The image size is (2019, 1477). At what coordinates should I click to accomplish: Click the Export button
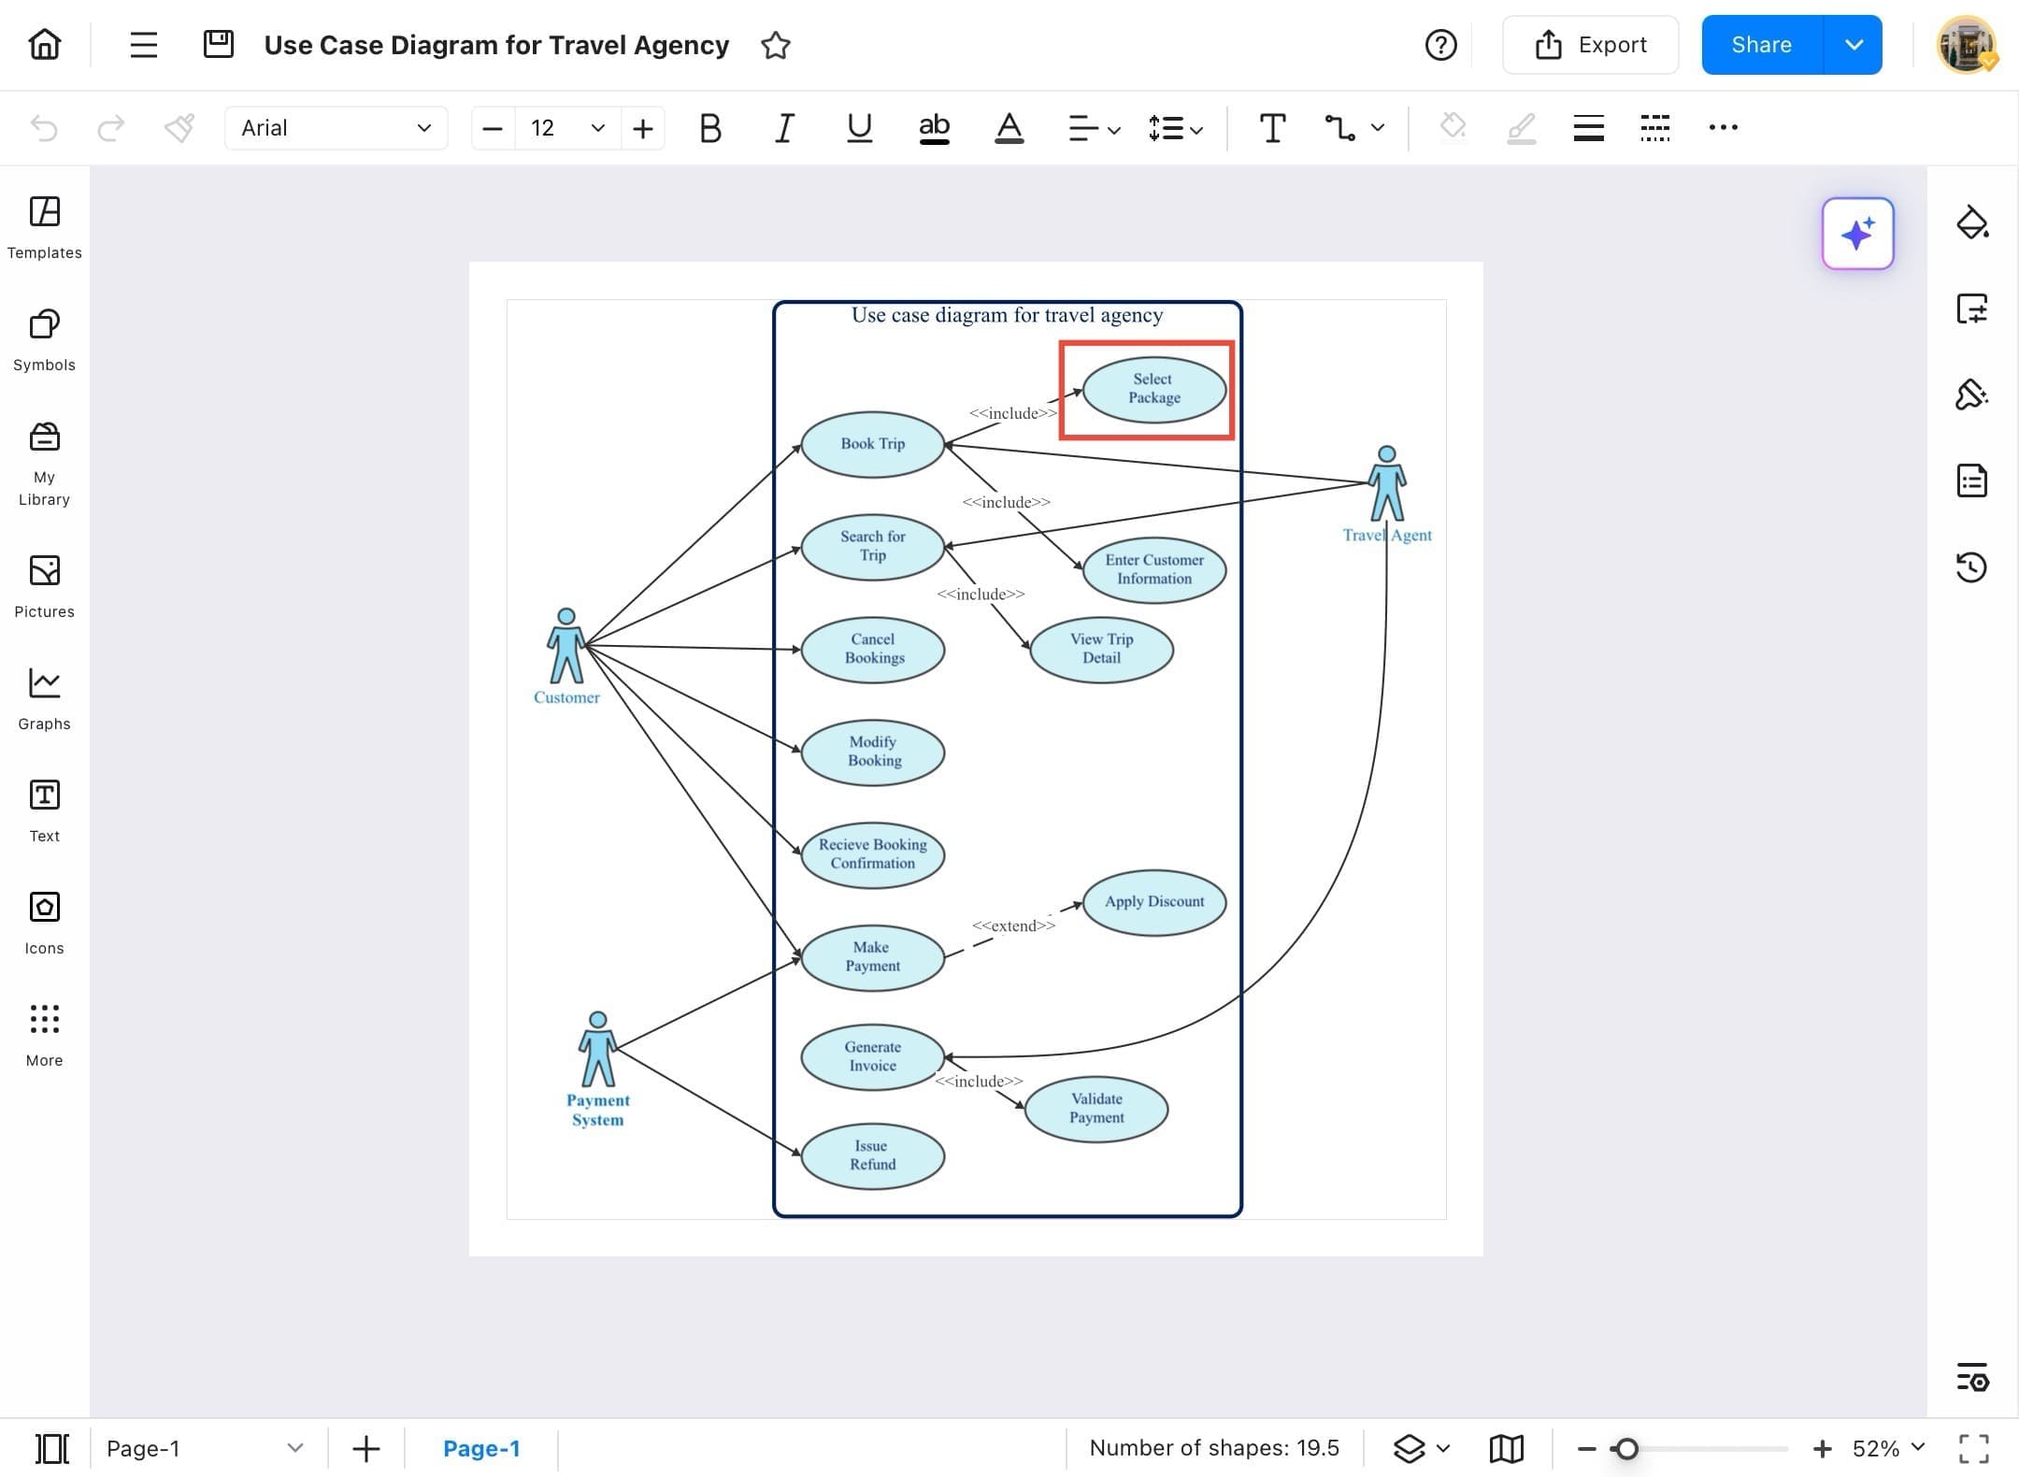coord(1590,44)
